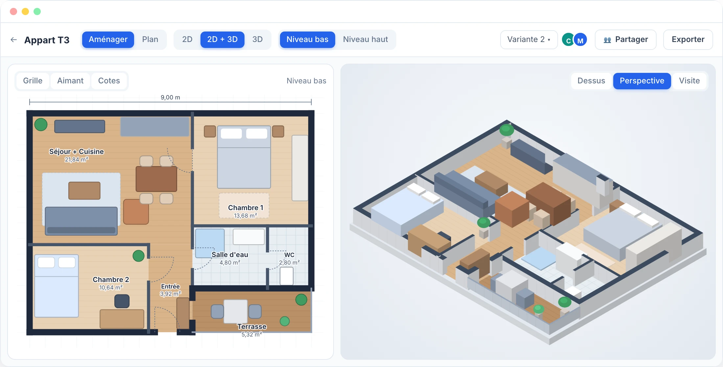Viewport: 723px width, 367px height.
Task: Select the blue shower tray in Salle d'eau
Action: point(210,243)
